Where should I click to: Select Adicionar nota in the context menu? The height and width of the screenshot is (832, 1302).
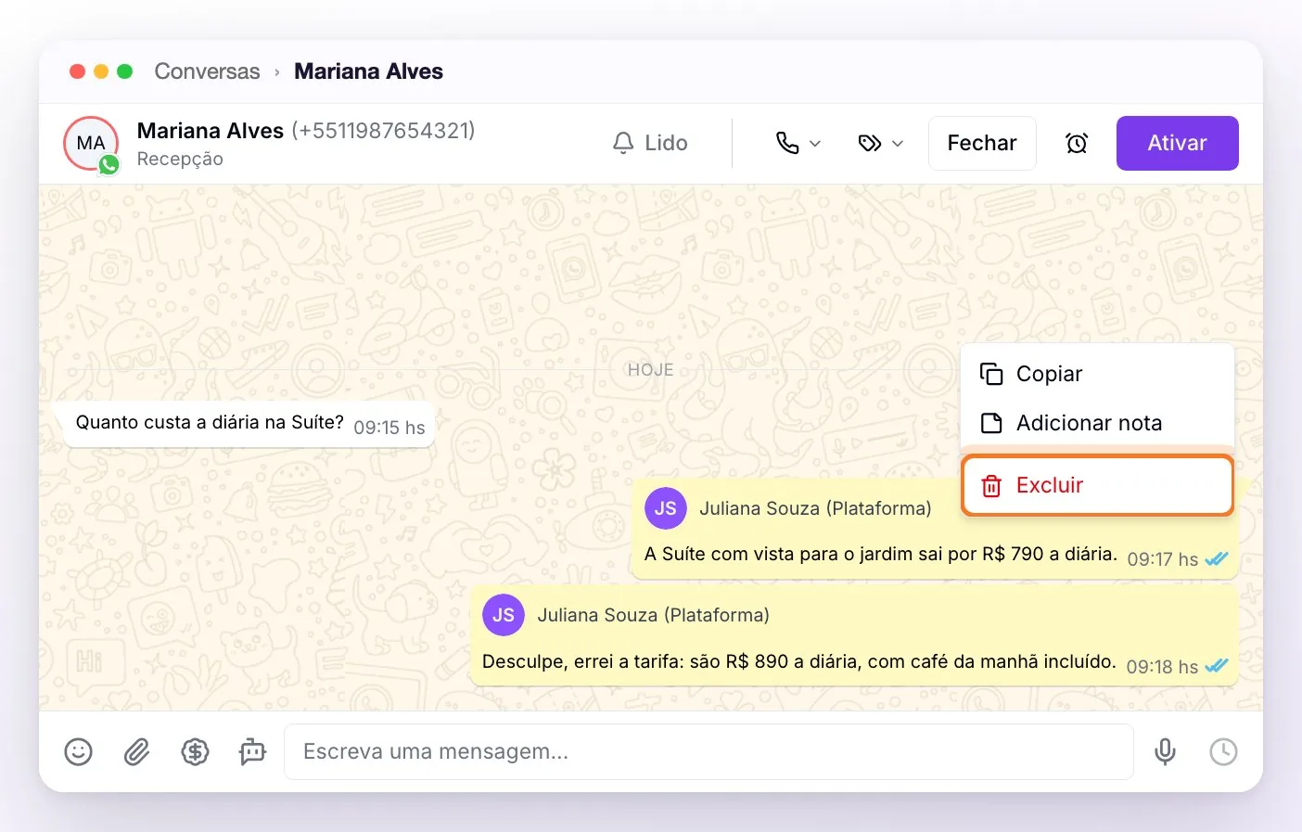pyautogui.click(x=1097, y=423)
